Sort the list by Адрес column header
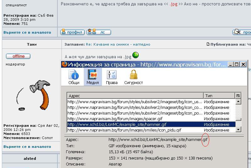This screenshot has height=168, width=251. (x=135, y=96)
